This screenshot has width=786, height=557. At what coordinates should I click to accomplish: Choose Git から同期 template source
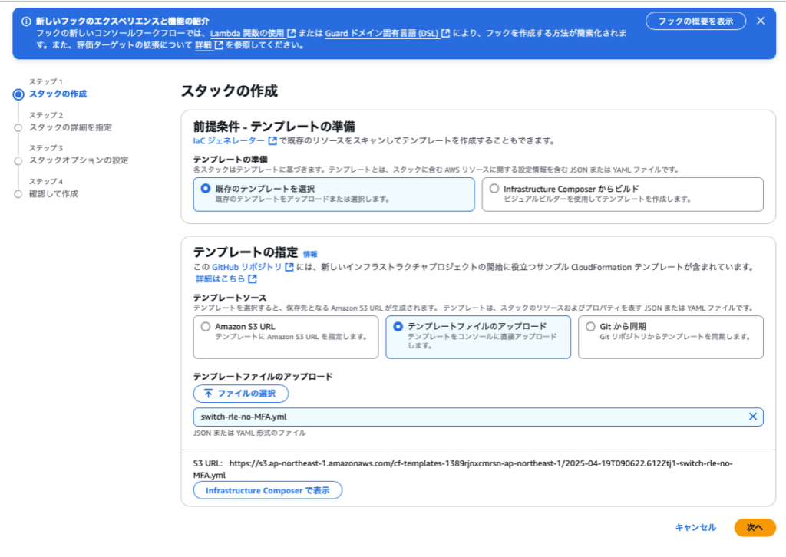click(x=590, y=326)
